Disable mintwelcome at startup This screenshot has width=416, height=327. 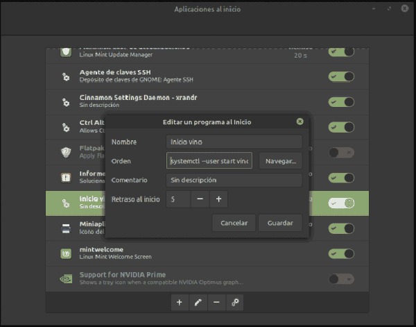tap(341, 253)
